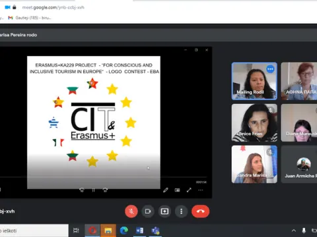Screen dimensions: 317x237
Task: Click the meeting code text at bottom left
Action: click(x=7, y=211)
